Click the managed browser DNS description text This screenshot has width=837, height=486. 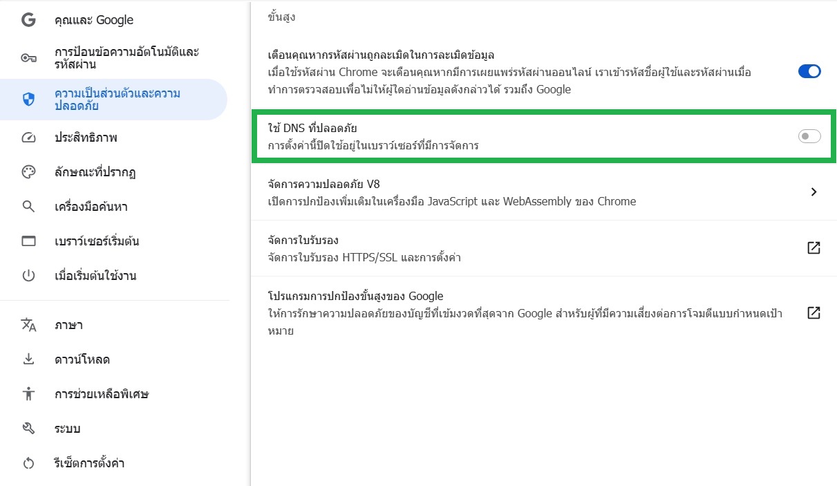(373, 146)
